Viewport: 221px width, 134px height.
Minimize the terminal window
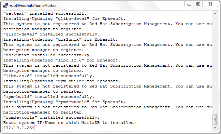[x=189, y=4]
